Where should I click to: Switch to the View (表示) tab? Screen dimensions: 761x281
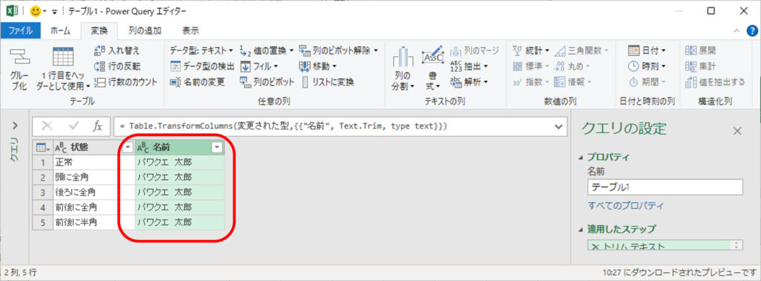(190, 30)
